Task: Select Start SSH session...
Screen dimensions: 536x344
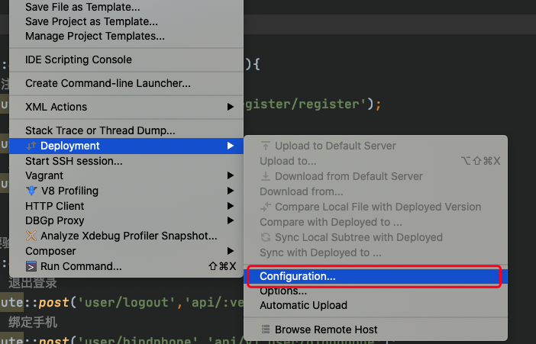Action: tap(73, 161)
